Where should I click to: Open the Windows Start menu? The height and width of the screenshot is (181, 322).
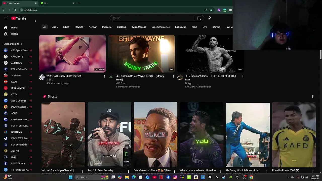pyautogui.click(x=70, y=177)
